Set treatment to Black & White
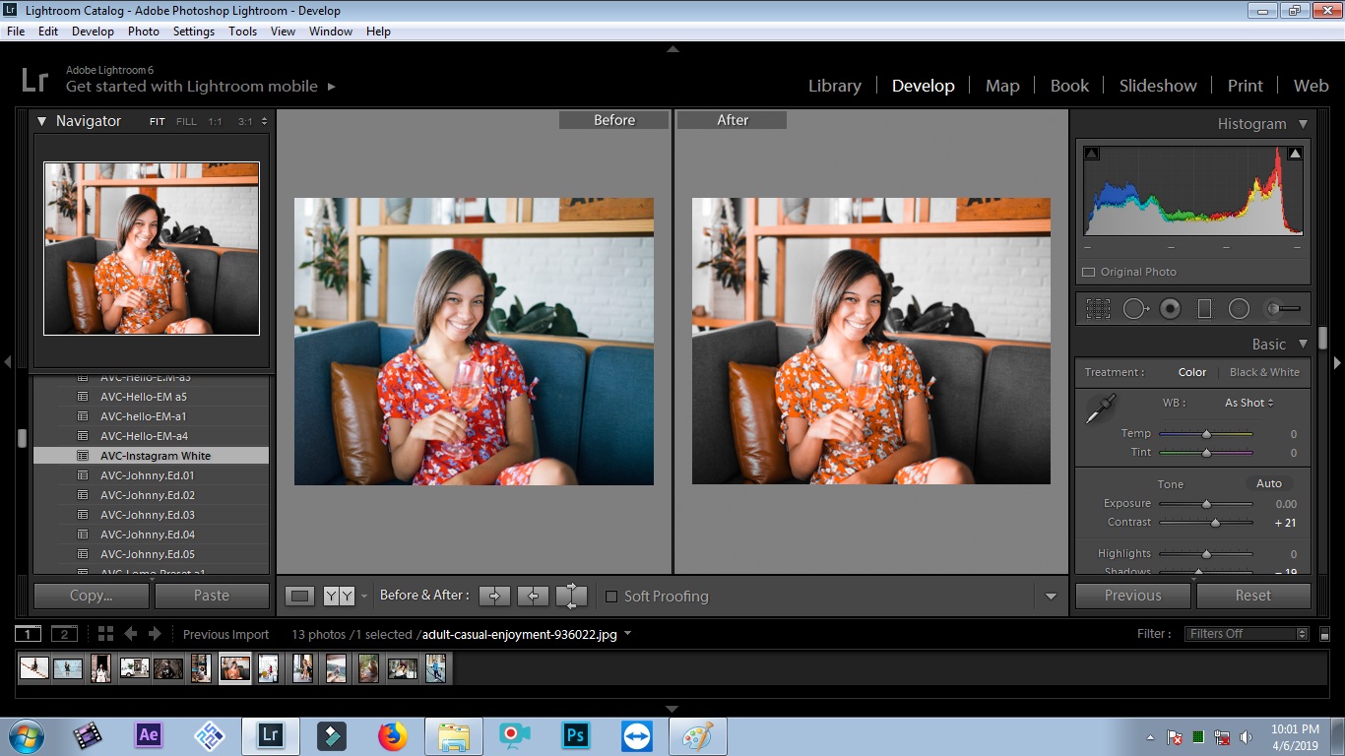This screenshot has width=1345, height=756. [x=1264, y=372]
